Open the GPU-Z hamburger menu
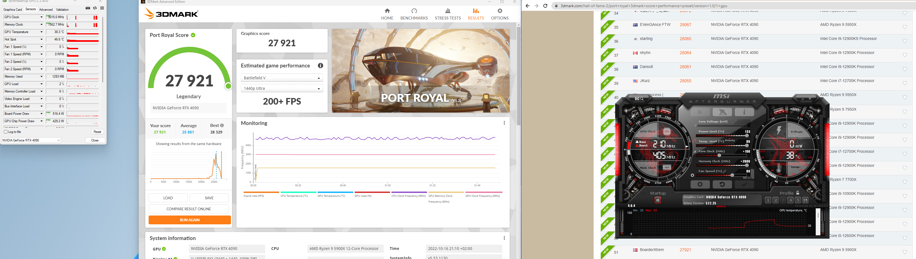The image size is (916, 259). 102,8
